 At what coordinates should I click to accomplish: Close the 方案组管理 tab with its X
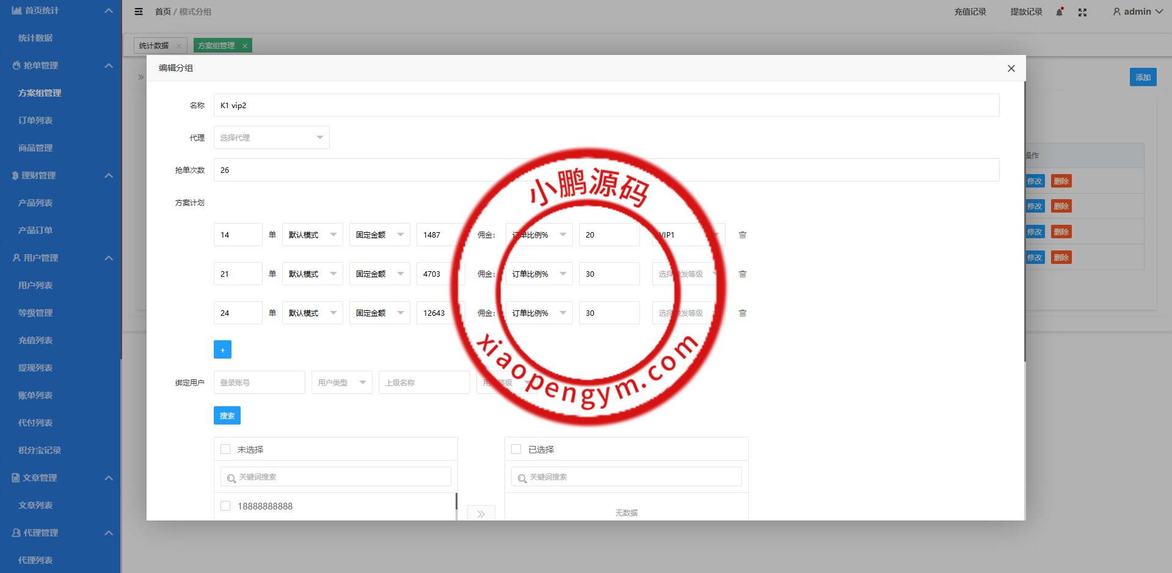[245, 46]
